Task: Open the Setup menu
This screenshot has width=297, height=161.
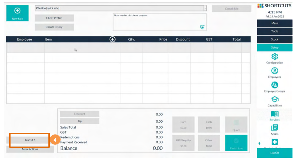Action: point(275,48)
